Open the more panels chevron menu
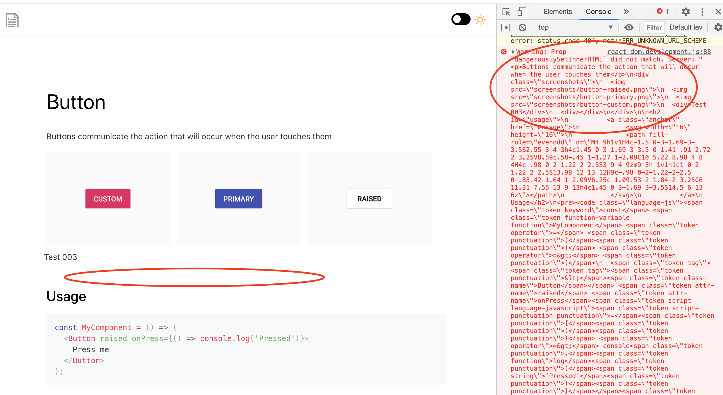This screenshot has height=395, width=723. 626,12
